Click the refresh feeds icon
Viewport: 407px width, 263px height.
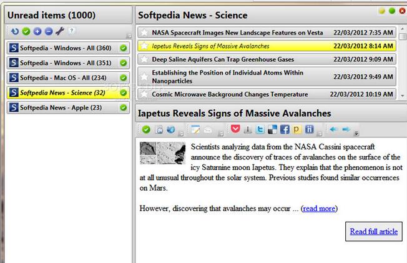pos(15,31)
